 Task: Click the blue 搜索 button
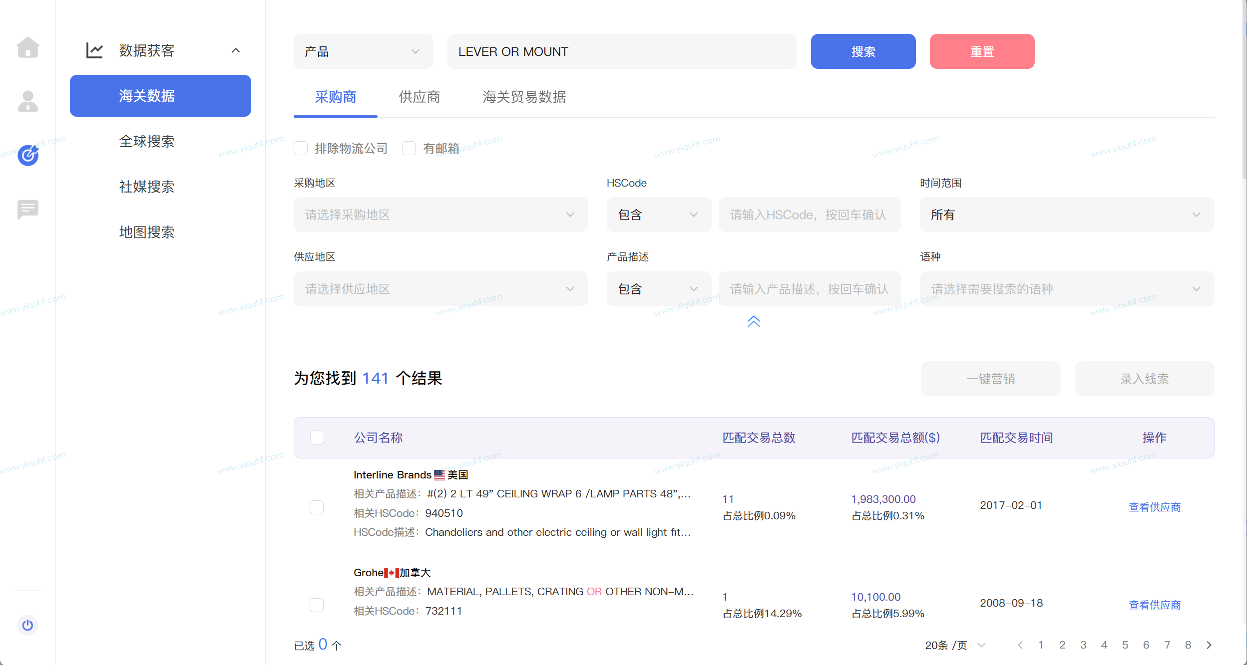[x=863, y=51]
